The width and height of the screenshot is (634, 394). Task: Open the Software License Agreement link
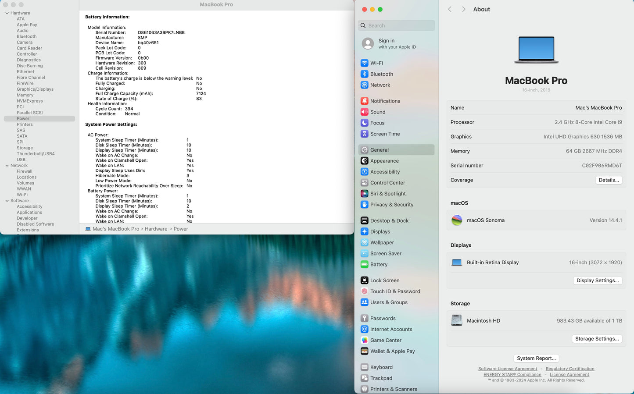(508, 369)
